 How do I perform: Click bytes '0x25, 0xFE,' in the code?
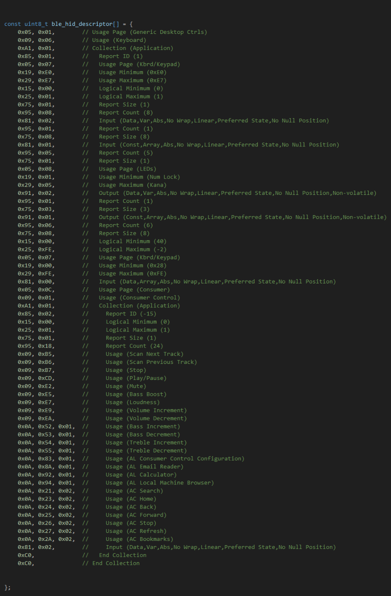[36, 249]
